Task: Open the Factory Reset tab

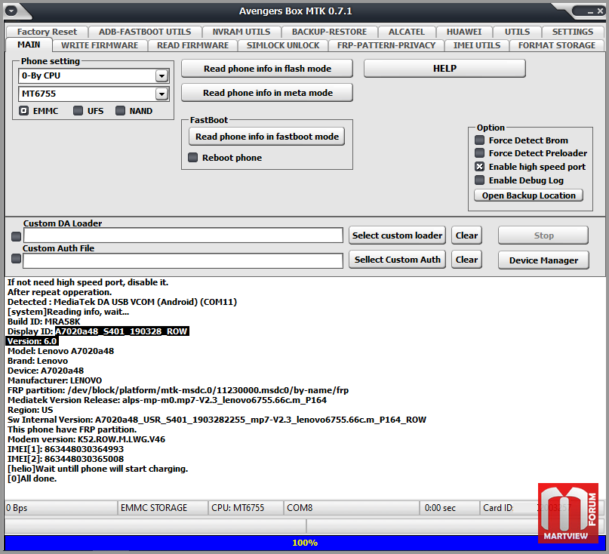Action: point(47,32)
